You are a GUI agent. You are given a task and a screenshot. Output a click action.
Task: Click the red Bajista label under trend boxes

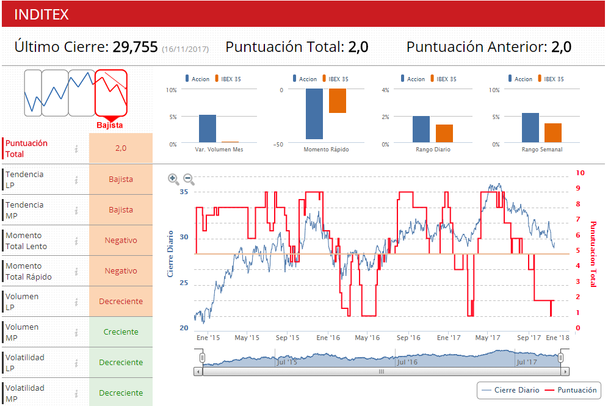point(110,125)
